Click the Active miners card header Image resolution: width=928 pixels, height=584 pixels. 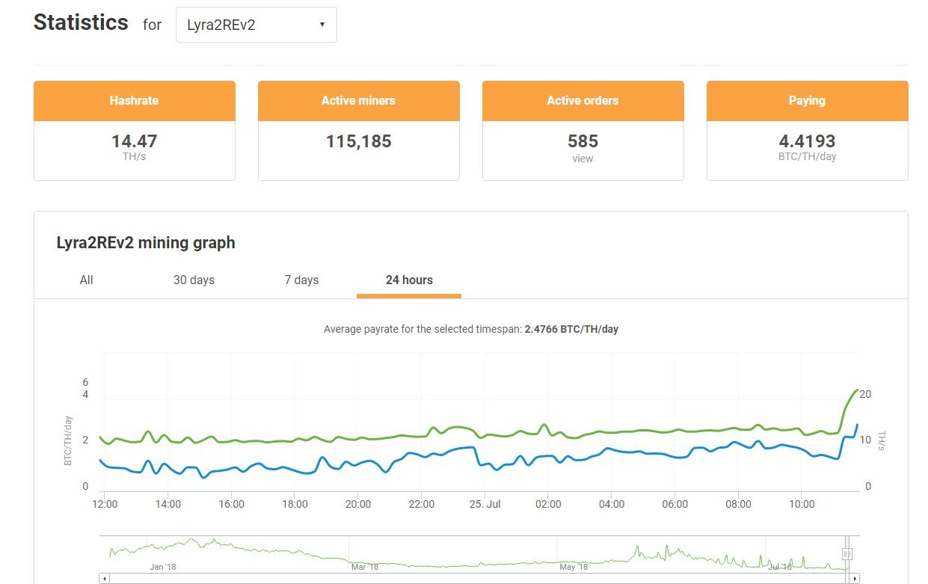(358, 100)
